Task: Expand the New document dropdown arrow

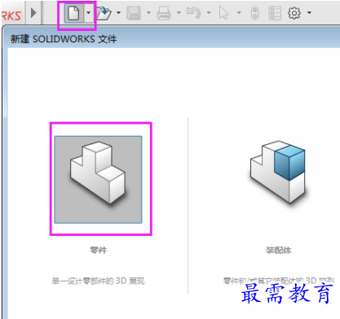Action: pyautogui.click(x=89, y=13)
